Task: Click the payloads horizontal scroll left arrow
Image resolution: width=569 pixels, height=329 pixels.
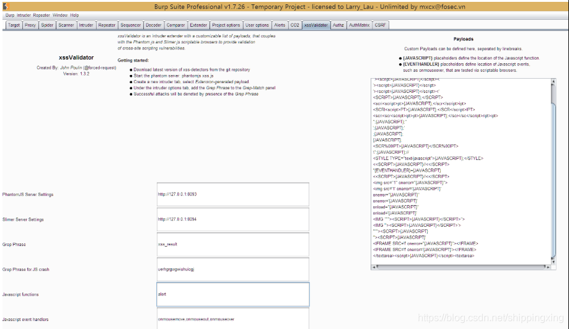Action: tap(373, 267)
